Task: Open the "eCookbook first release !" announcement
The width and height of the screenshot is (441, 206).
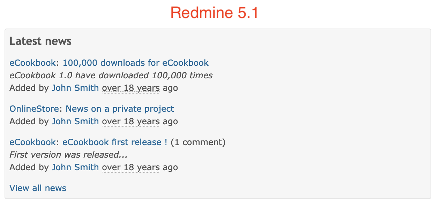Action: [x=114, y=142]
